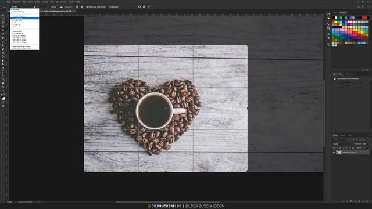372x209 pixels.
Task: Choose highlighted 1:1 square ratio entry
Action: point(24,18)
